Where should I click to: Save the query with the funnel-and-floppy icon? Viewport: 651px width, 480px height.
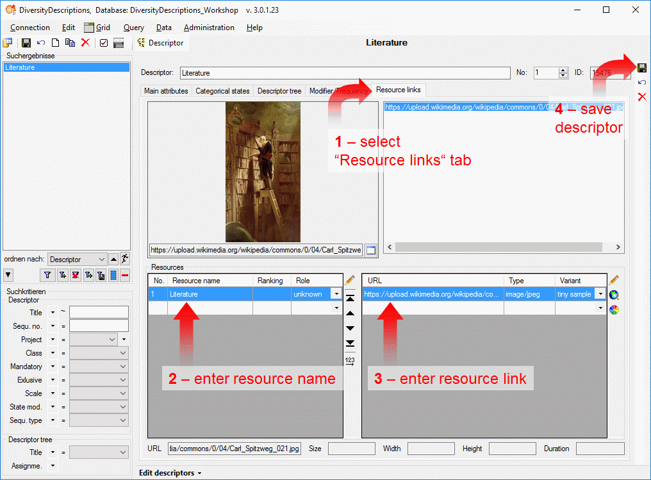(101, 275)
